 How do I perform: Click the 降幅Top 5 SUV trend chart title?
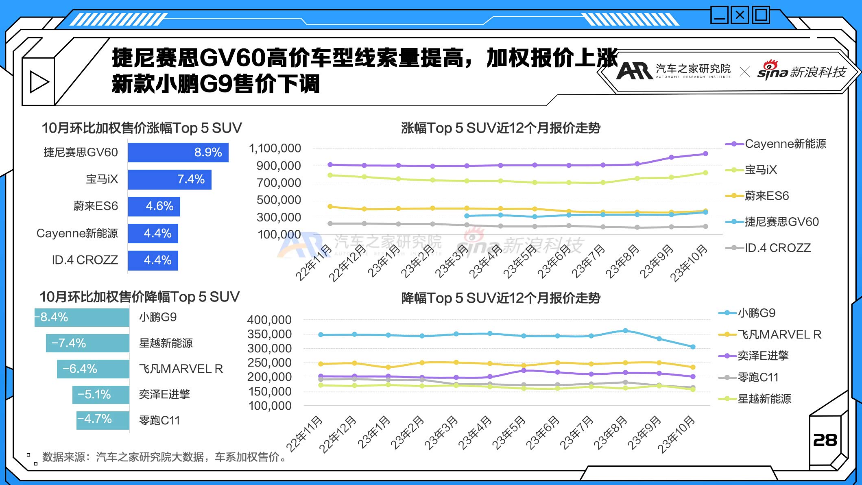(x=501, y=298)
